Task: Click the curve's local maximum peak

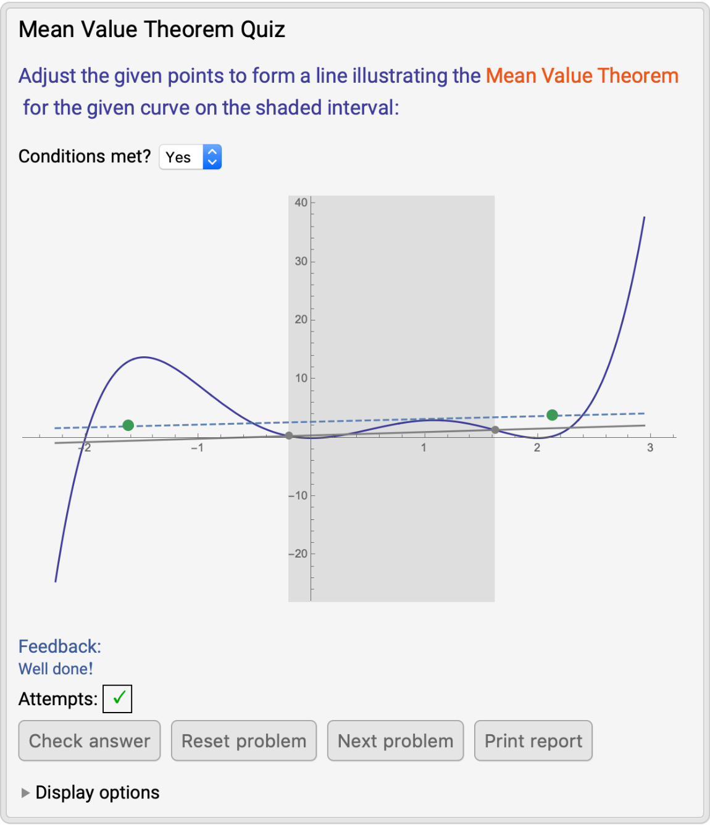Action: coord(144,357)
